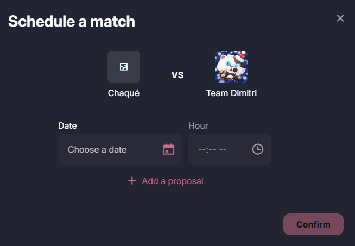Click the Hour field label
Image resolution: width=355 pixels, height=246 pixels.
(x=198, y=126)
